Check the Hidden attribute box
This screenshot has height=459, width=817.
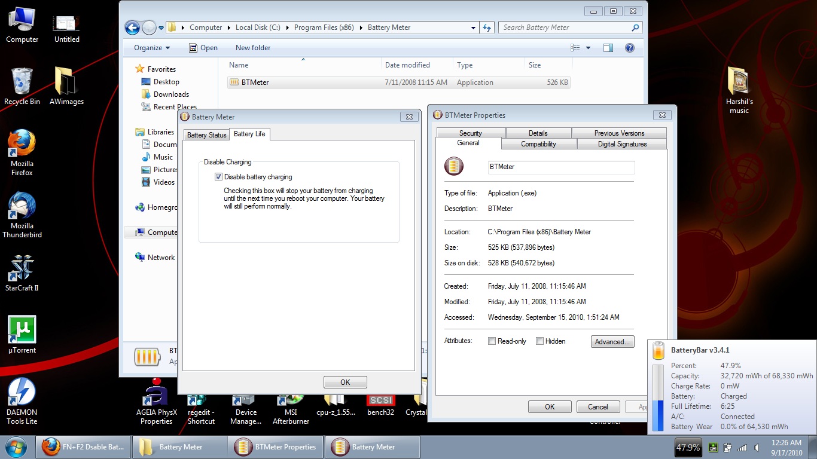[539, 341]
